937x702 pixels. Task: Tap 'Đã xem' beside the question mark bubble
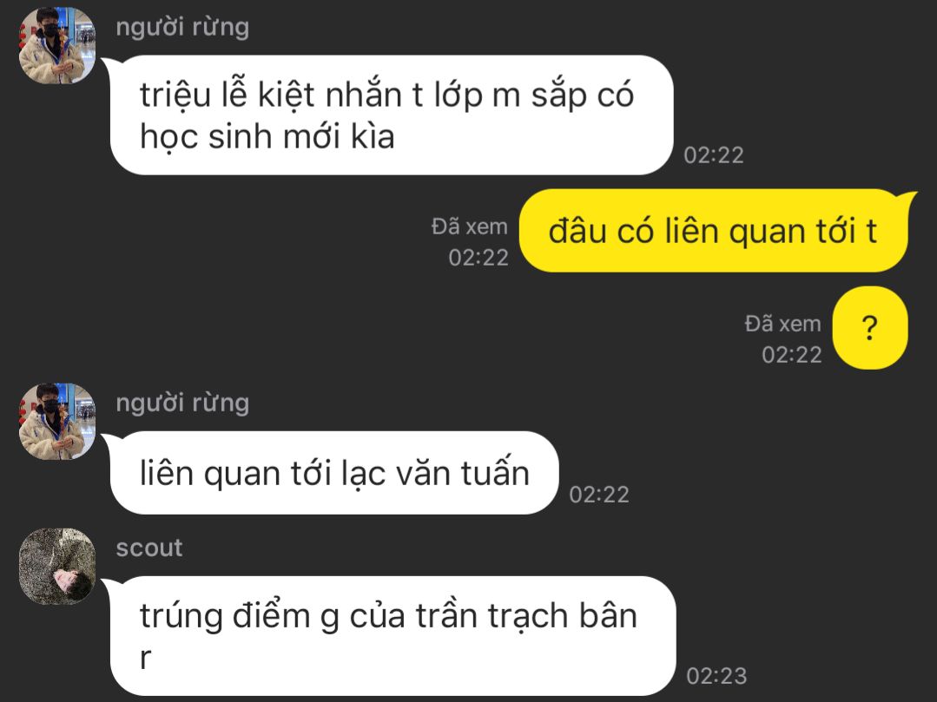coord(782,325)
